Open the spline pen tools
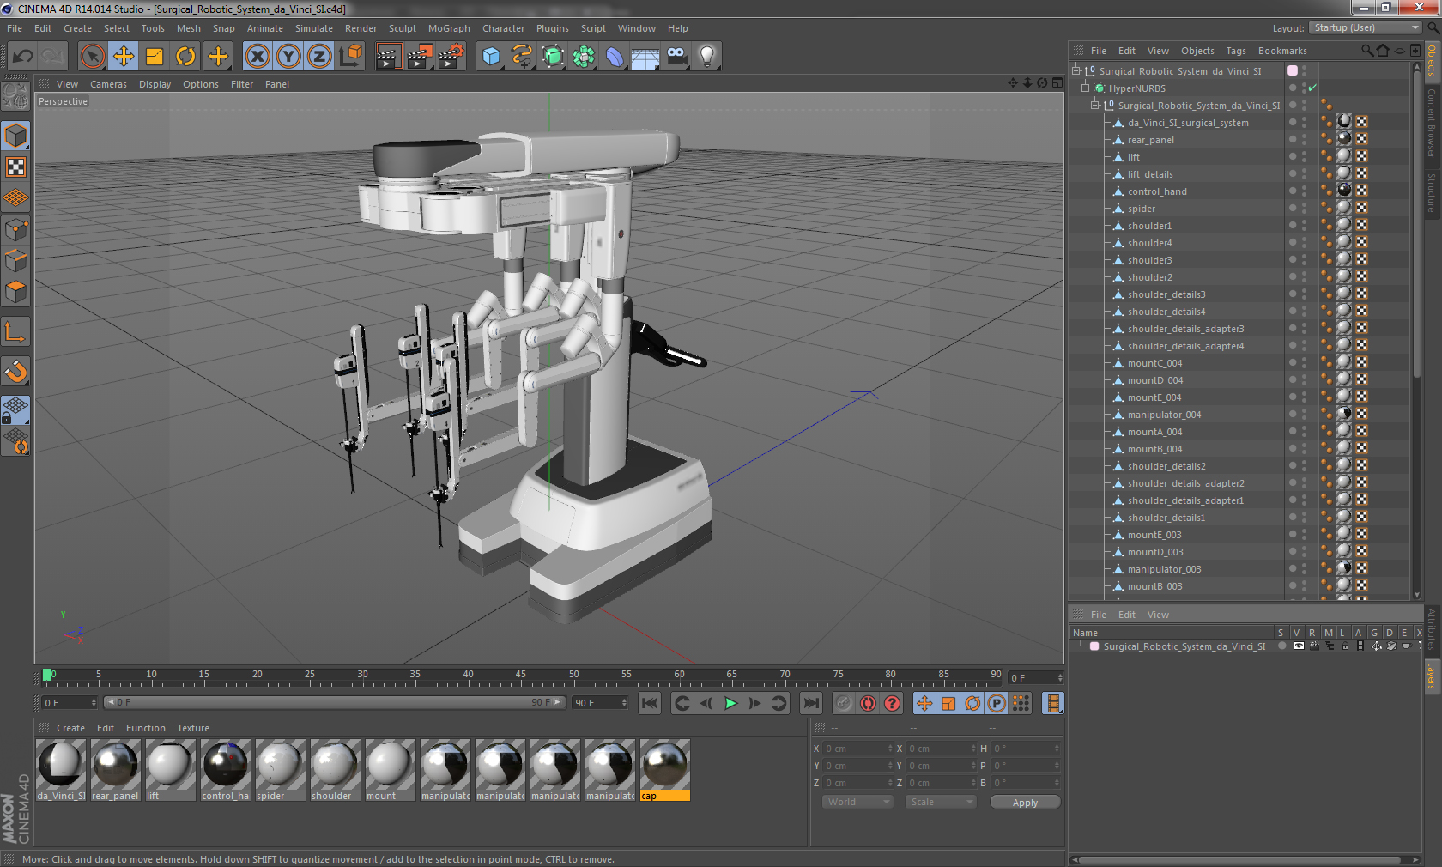 pos(522,57)
